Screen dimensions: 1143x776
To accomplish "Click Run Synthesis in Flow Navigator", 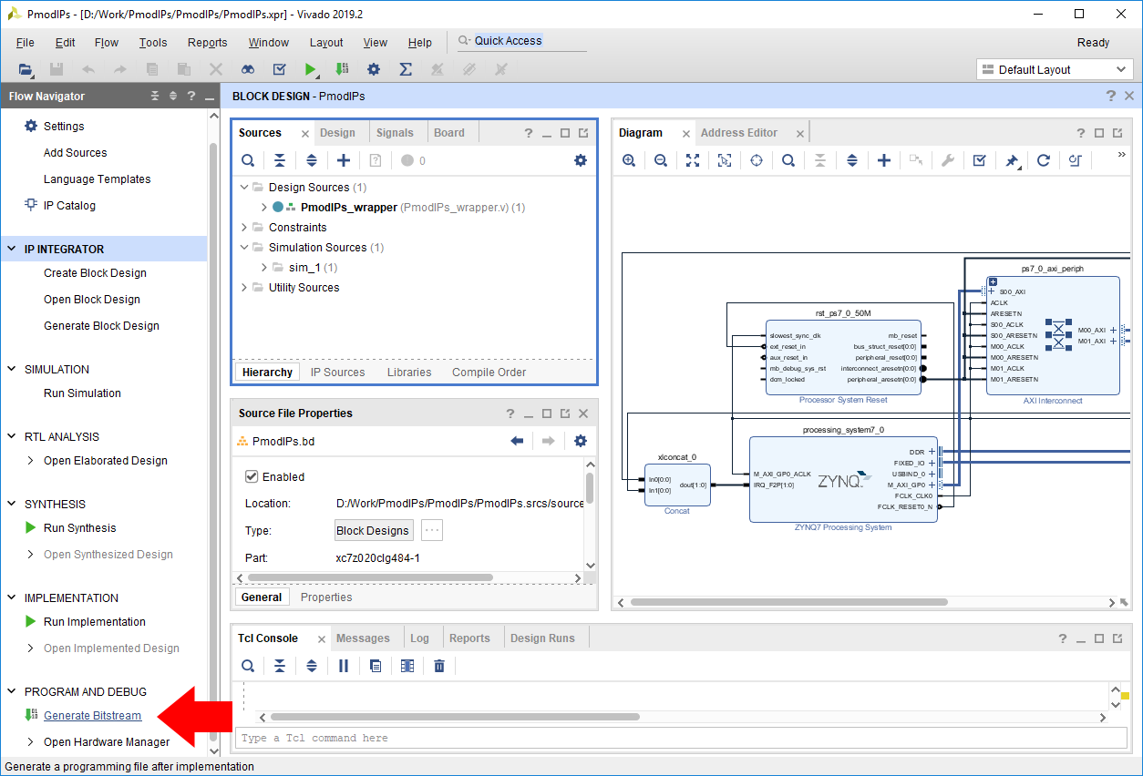I will tap(80, 528).
